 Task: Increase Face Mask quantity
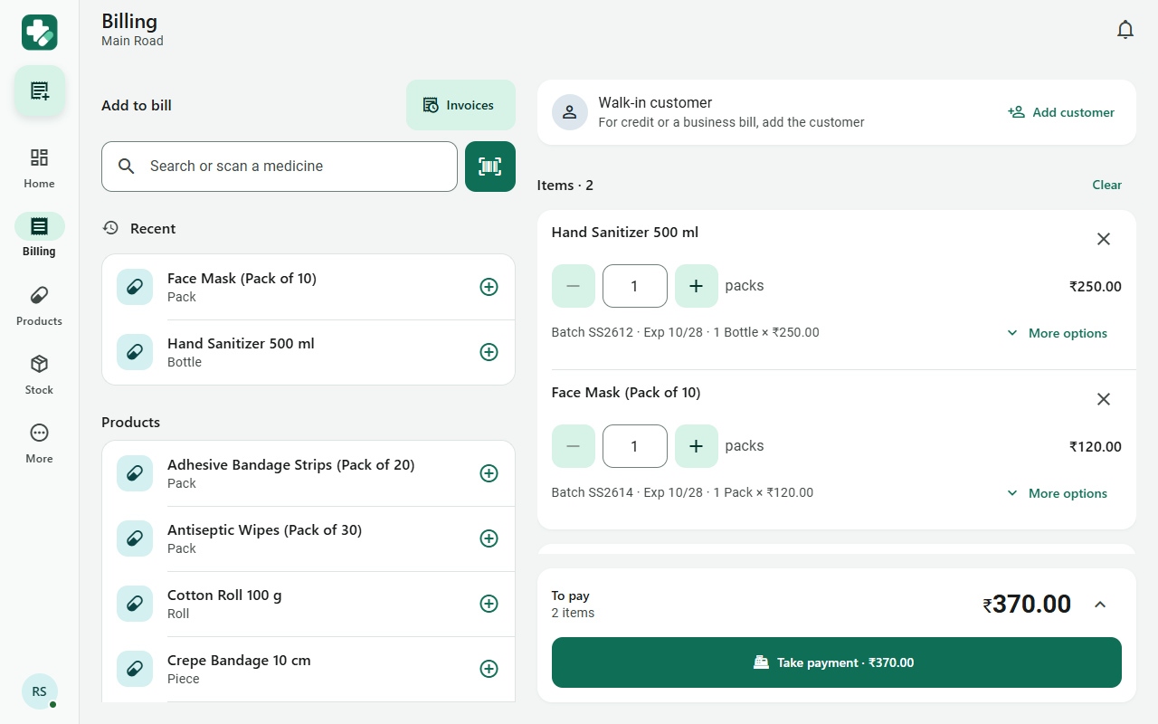pyautogui.click(x=697, y=446)
